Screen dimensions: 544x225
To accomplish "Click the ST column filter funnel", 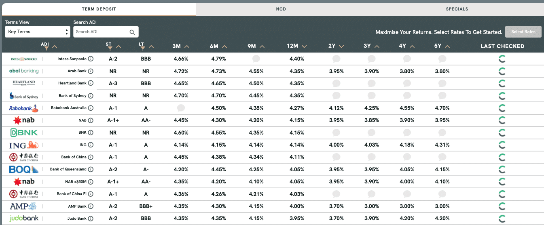I will pos(110,48).
